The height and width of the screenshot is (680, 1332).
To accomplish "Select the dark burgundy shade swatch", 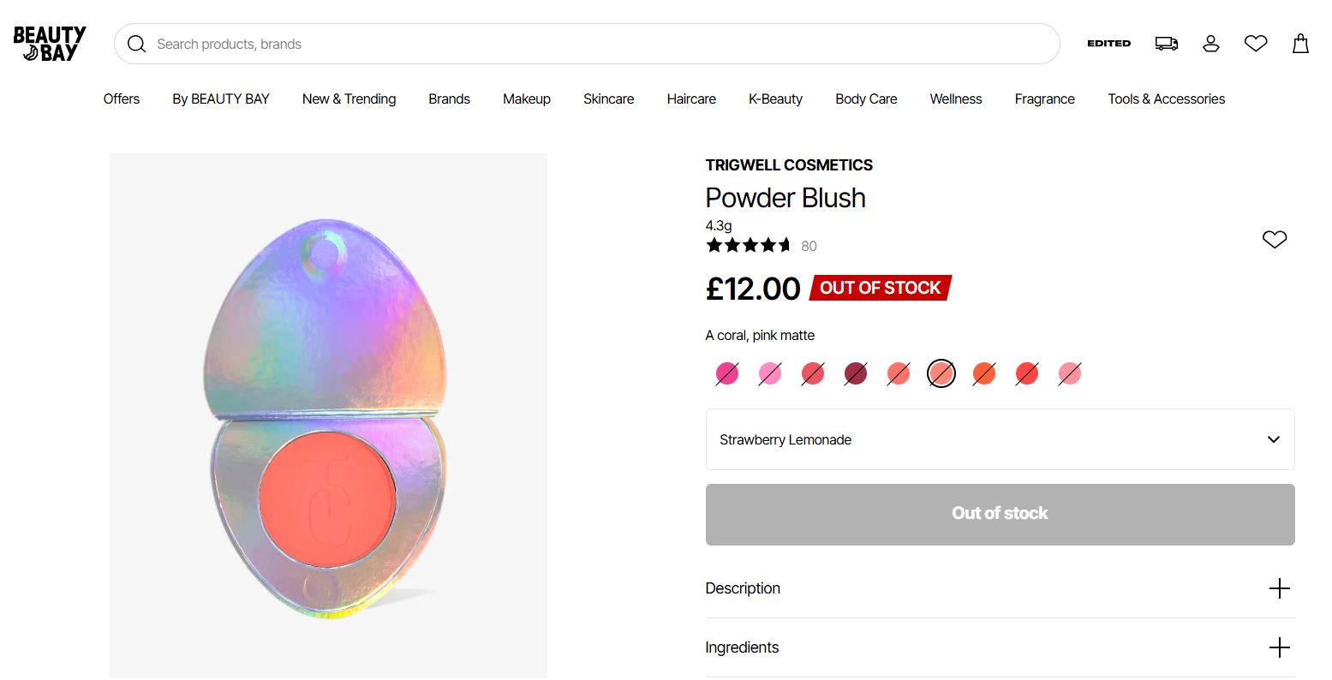I will [856, 373].
